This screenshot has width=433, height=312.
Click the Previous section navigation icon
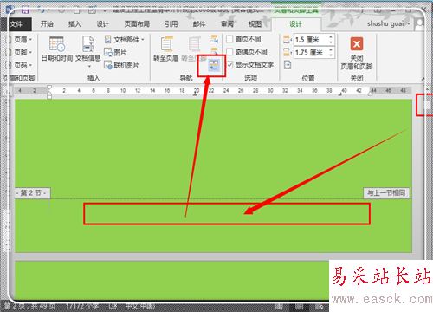click(214, 39)
